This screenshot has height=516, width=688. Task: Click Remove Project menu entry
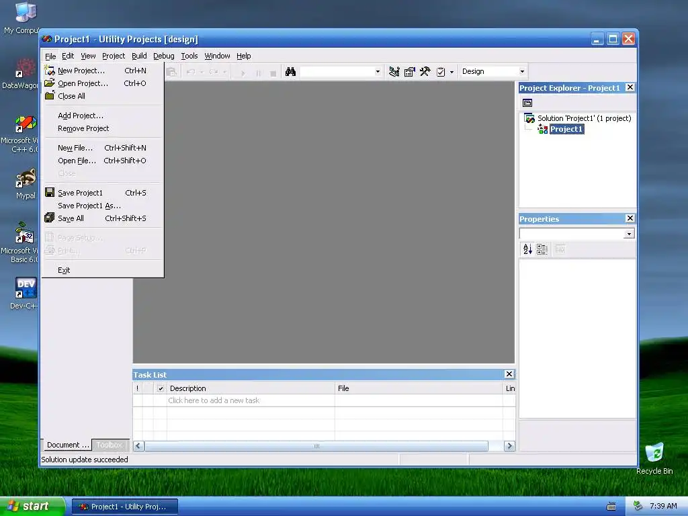tap(103, 128)
